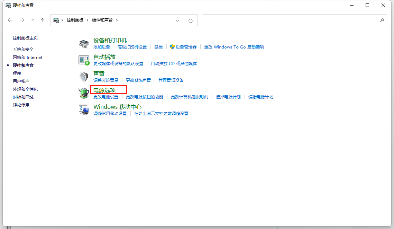Viewport: 394px width, 229px height.
Task: Open the address bar history dropdown
Action: coord(177,20)
